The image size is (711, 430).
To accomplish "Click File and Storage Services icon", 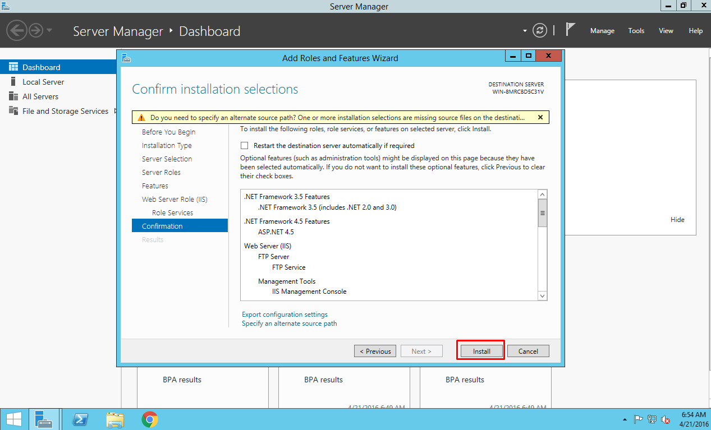I will click(13, 111).
